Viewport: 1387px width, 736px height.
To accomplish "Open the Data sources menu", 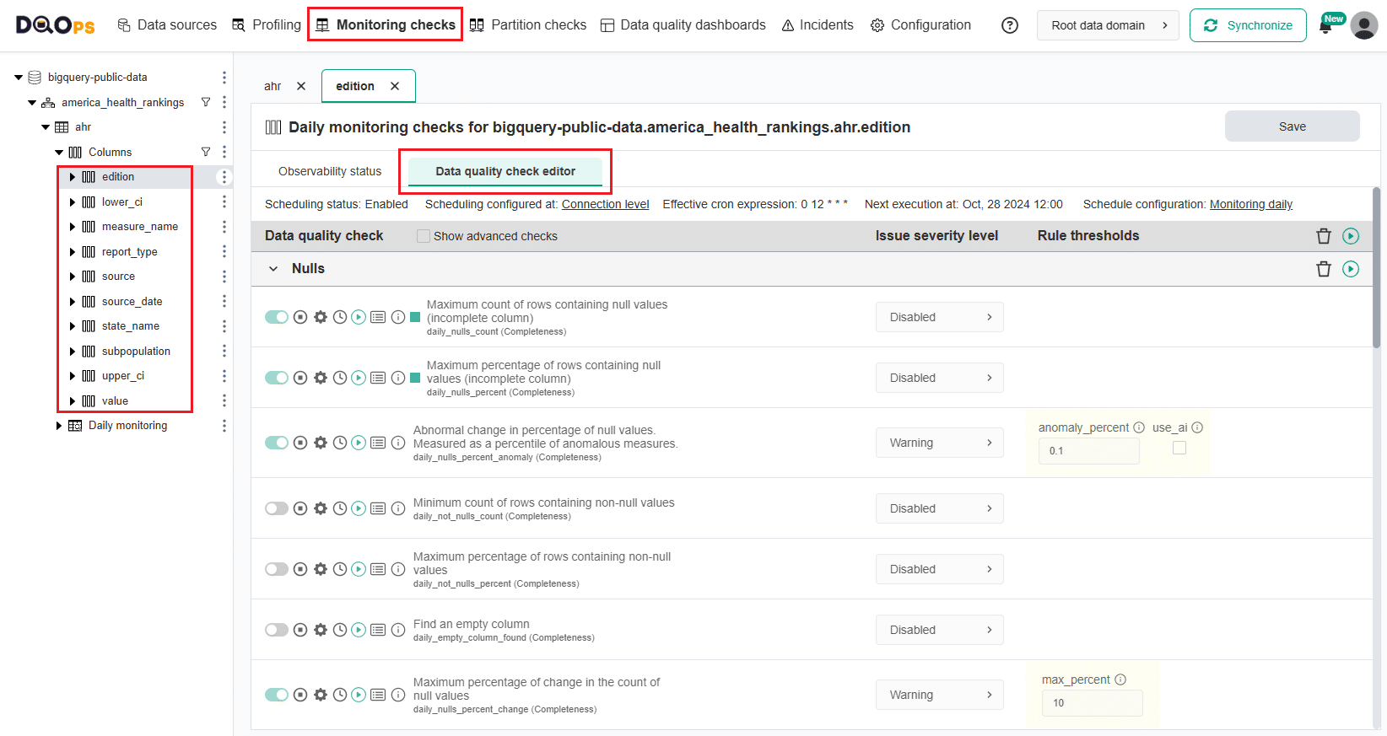I will [166, 25].
